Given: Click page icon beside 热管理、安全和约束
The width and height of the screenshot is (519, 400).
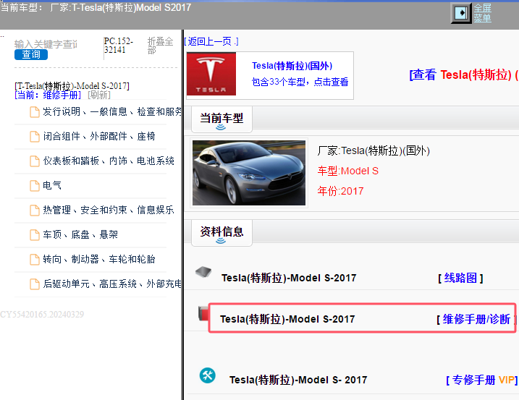Looking at the screenshot, I should coord(35,210).
